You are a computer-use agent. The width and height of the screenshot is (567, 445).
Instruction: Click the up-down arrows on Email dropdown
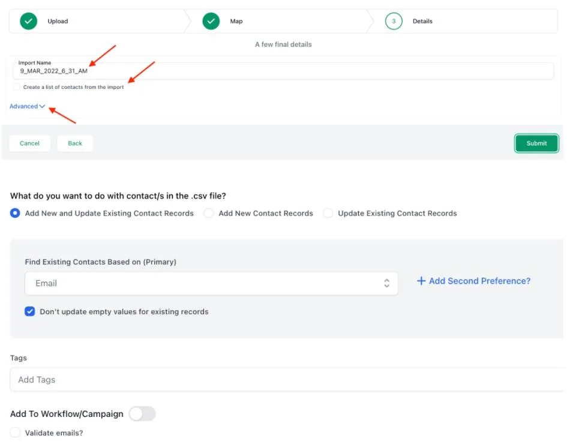click(x=386, y=283)
